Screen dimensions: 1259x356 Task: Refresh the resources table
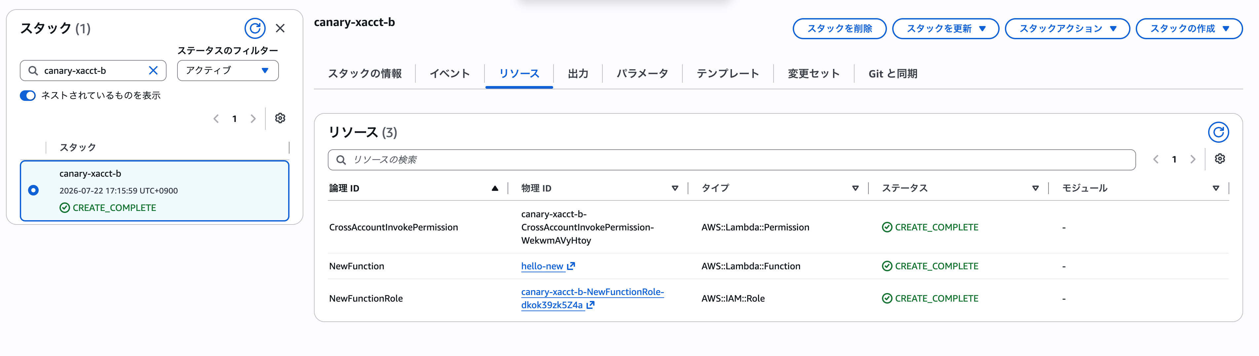point(1218,132)
